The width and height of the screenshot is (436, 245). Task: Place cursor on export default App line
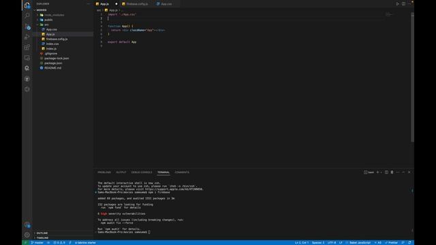(x=122, y=42)
